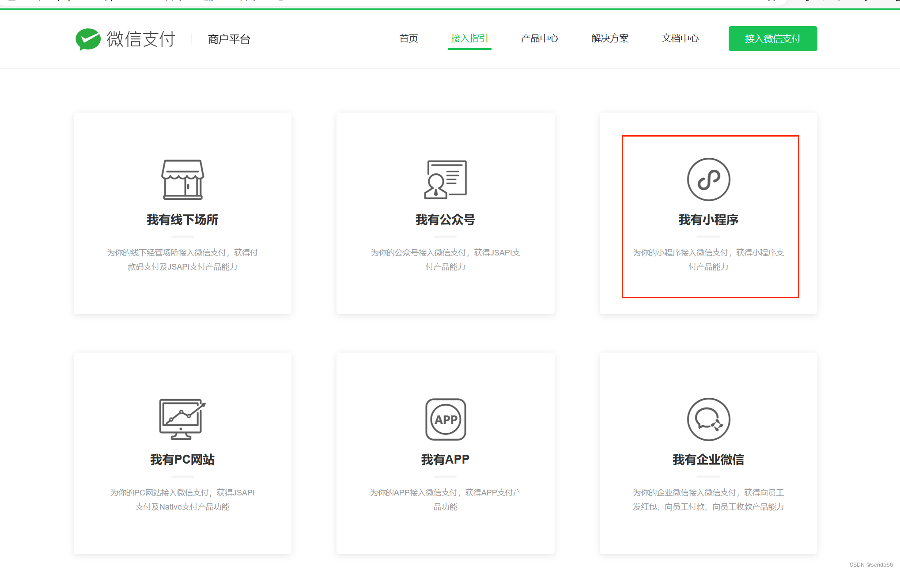Click the WeChat Pay green checkmark logo
The width and height of the screenshot is (900, 571).
pyautogui.click(x=88, y=39)
